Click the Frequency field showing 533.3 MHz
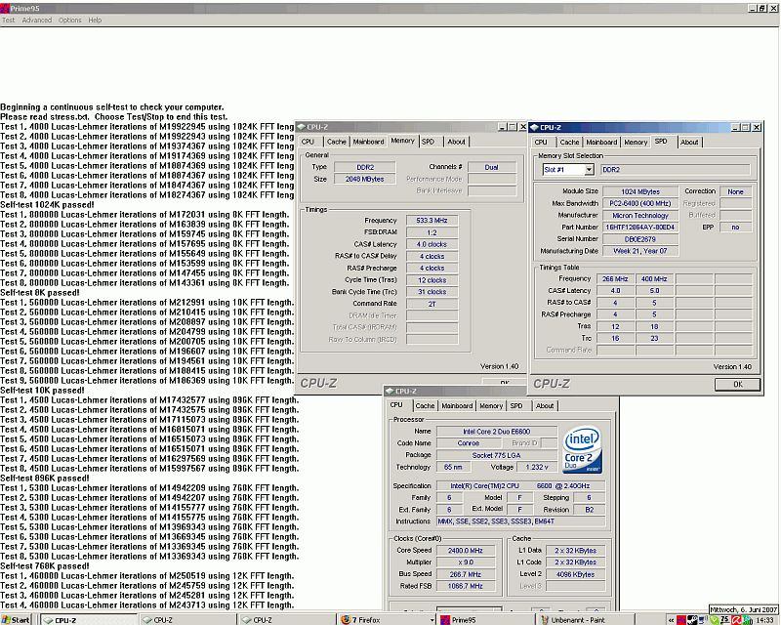 click(x=432, y=221)
